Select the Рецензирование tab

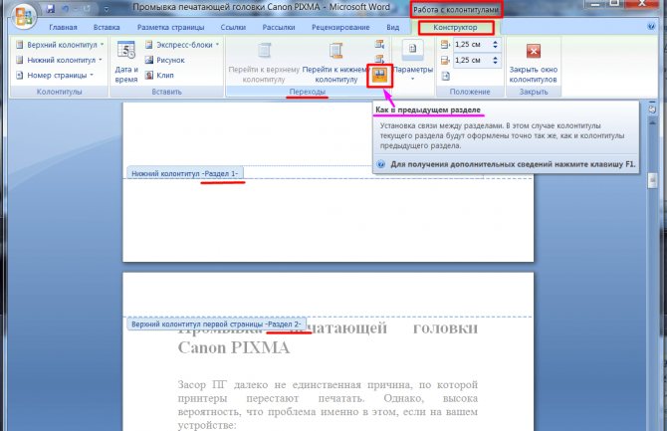tap(340, 27)
